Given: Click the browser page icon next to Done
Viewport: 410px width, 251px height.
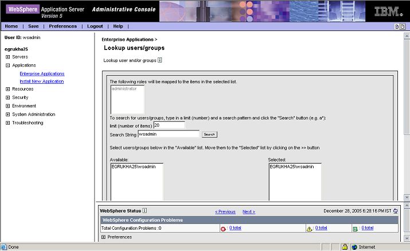Looking at the screenshot, I should [3, 247].
